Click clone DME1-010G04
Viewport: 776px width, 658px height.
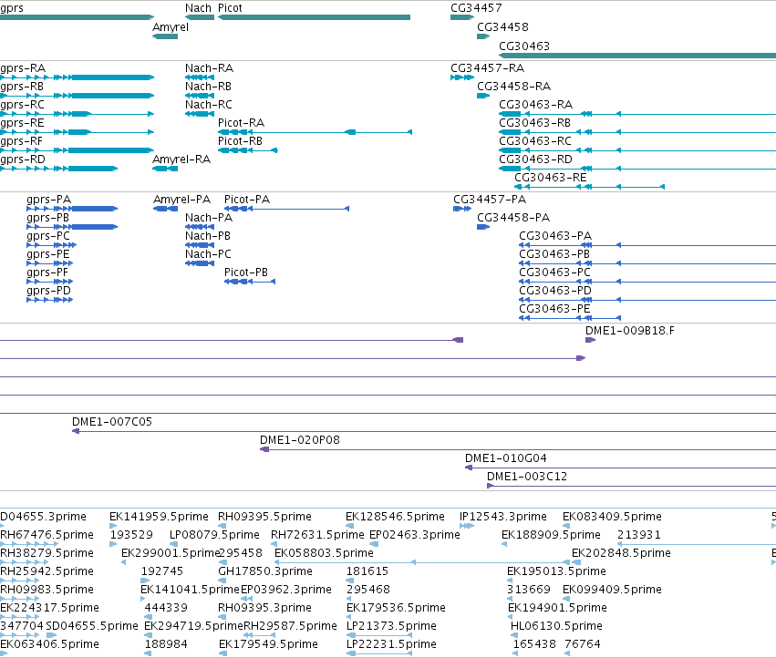(621, 468)
